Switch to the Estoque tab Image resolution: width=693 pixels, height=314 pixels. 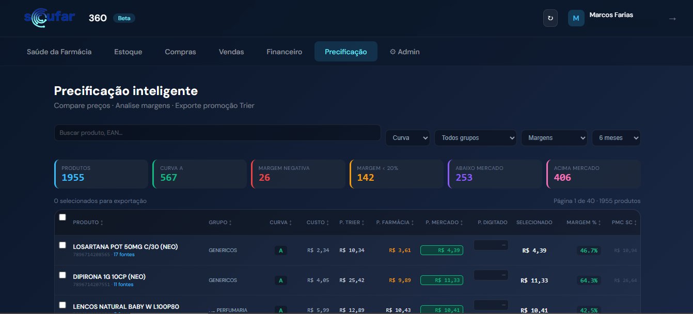point(128,52)
